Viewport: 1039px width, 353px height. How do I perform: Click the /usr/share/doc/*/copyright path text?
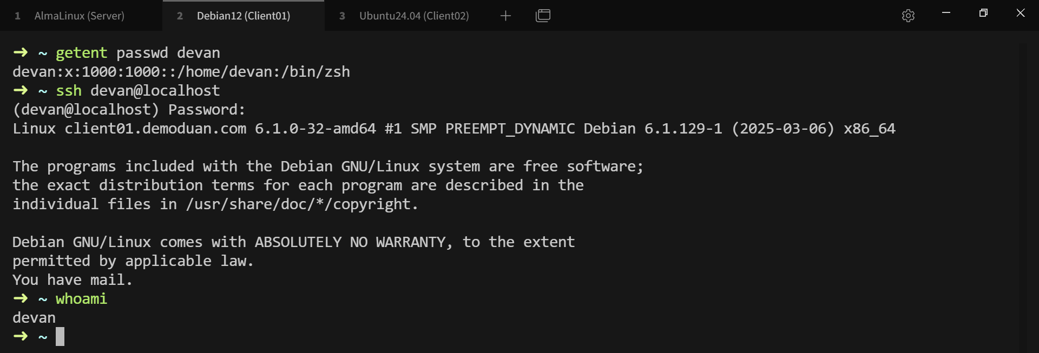301,204
